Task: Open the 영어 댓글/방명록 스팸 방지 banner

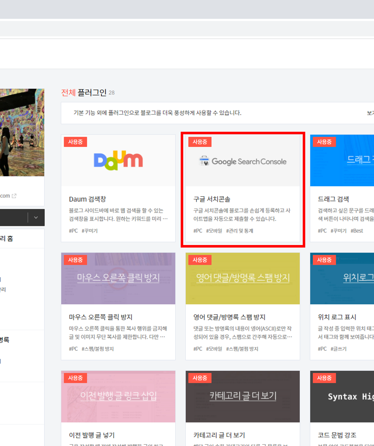Action: [243, 279]
